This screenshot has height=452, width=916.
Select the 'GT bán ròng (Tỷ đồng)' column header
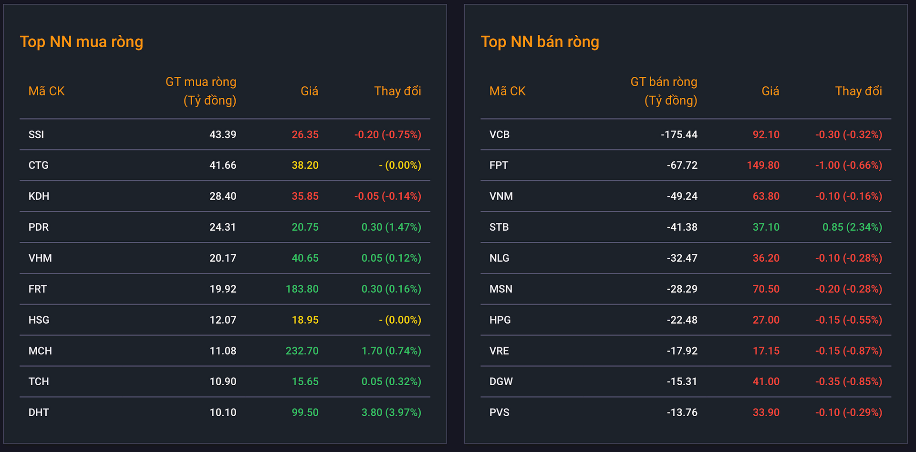664,91
